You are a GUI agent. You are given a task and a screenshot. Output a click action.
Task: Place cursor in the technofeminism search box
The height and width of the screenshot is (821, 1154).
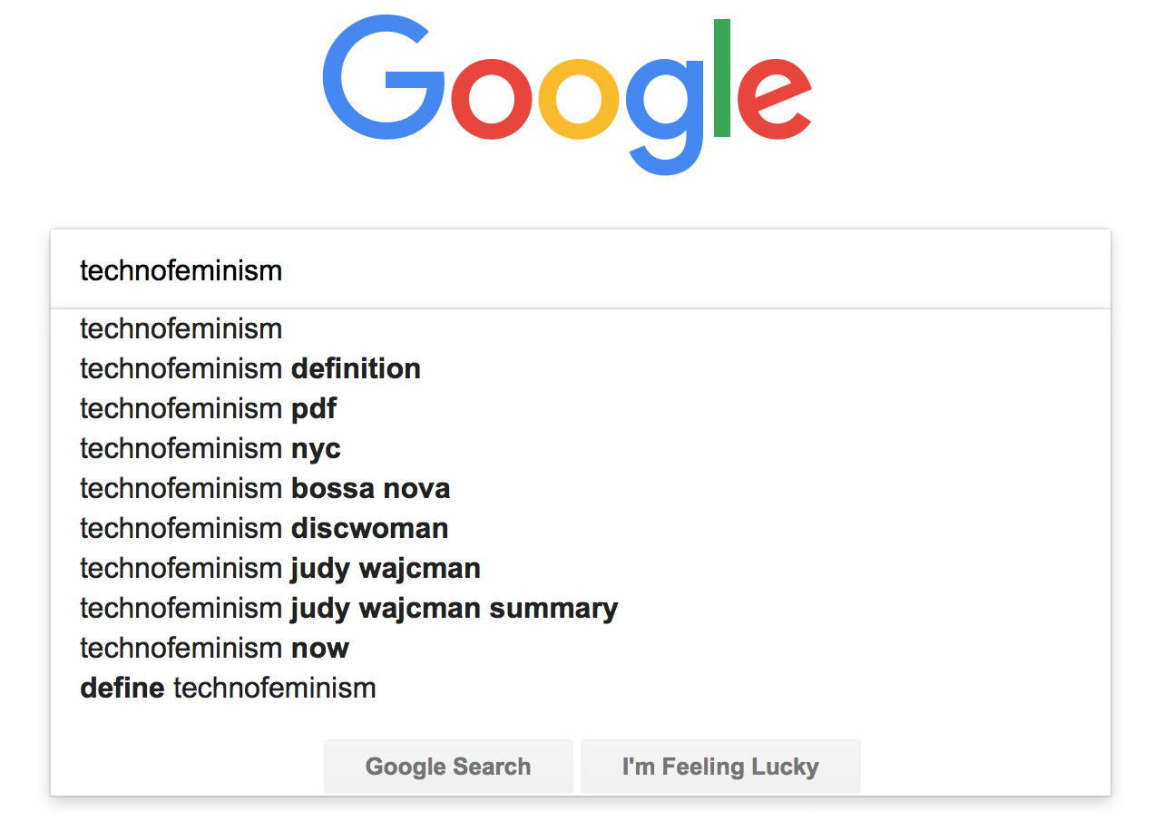click(581, 270)
